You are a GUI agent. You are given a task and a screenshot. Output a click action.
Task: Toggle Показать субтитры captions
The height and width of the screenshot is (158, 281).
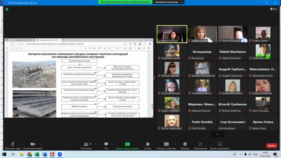coord(166,144)
